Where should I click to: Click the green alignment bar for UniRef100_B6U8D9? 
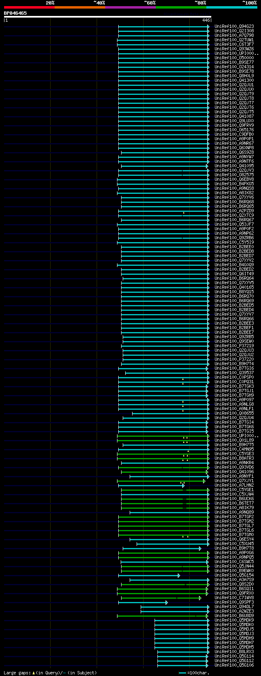pos(162,615)
